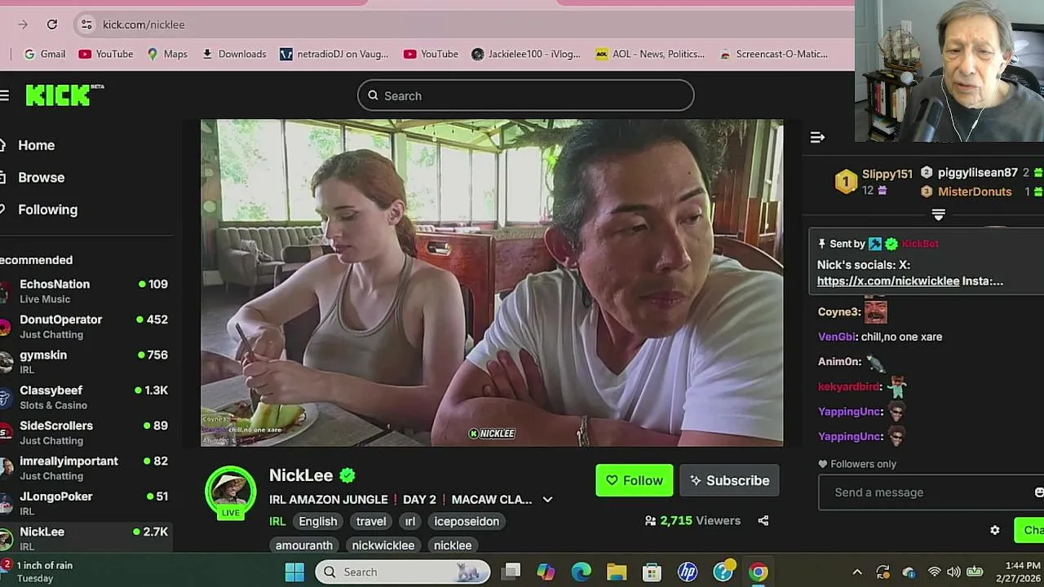
Task: Open Maps bookmark
Action: pyautogui.click(x=167, y=54)
